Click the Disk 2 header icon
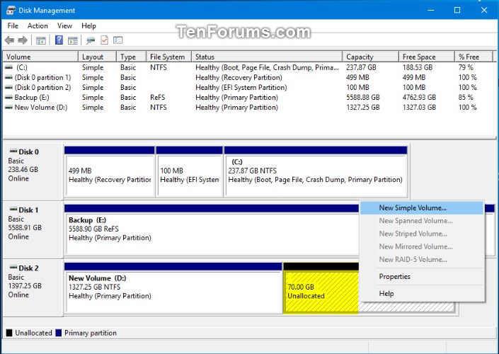 pos(13,267)
